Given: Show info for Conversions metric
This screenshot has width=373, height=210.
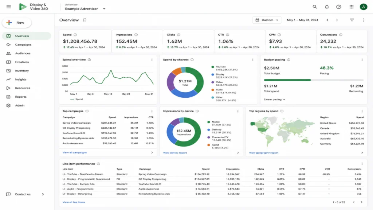Looking at the screenshot, I should click(x=341, y=35).
